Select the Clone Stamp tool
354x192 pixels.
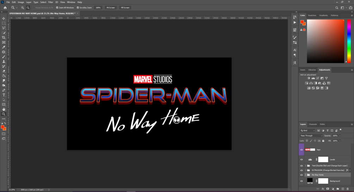pyautogui.click(x=4, y=62)
